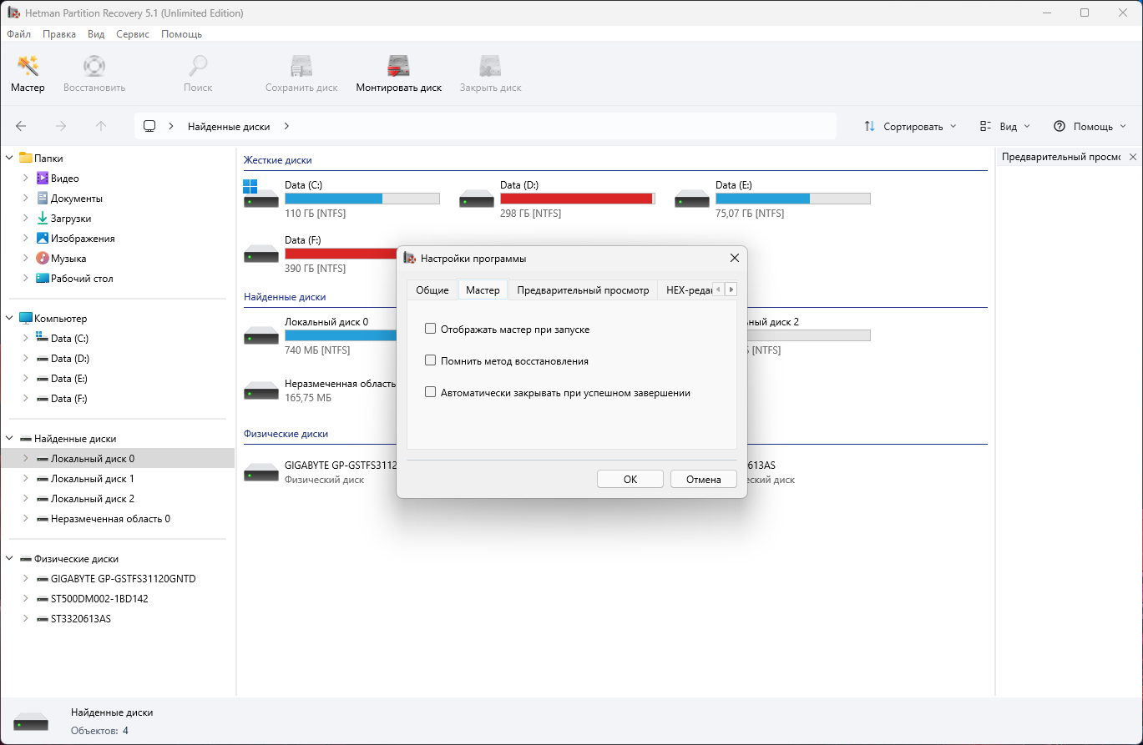
Task: Collapse the Компьютер tree section
Action: click(x=9, y=318)
